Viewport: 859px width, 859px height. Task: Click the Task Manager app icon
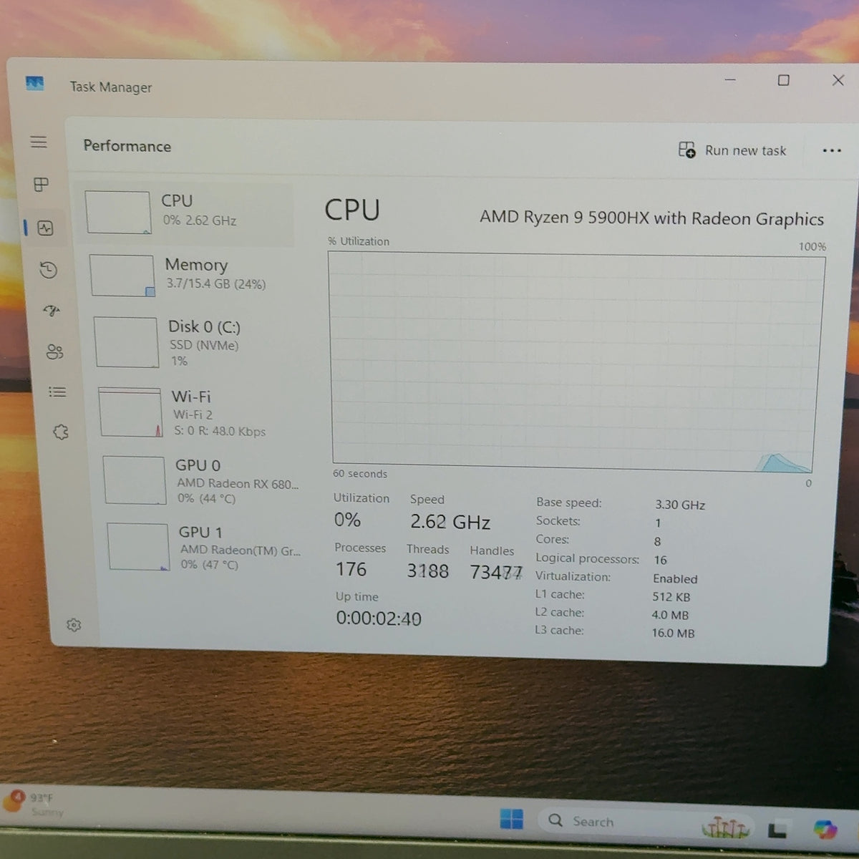point(34,84)
